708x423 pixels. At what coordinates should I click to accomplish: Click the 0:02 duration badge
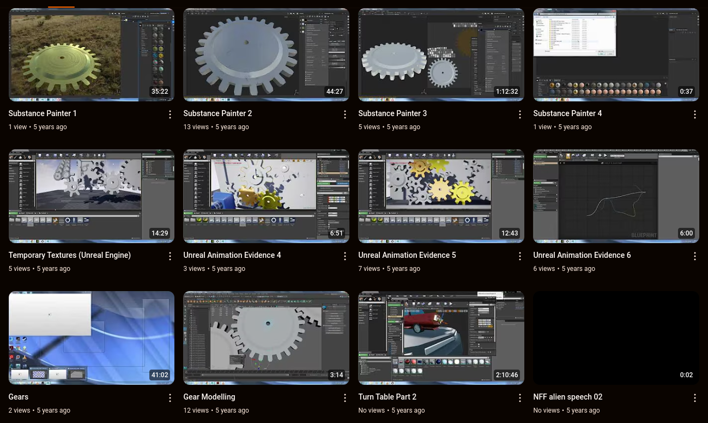coord(686,375)
